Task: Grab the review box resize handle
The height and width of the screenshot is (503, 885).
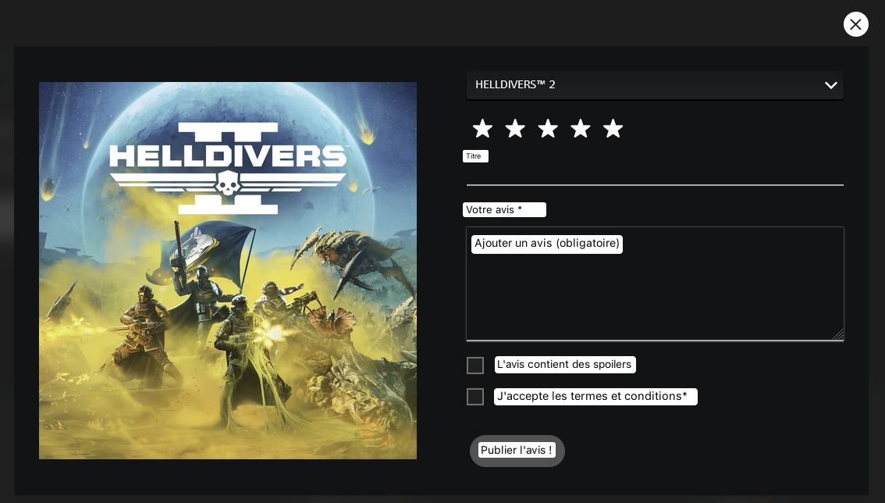Action: pyautogui.click(x=837, y=334)
